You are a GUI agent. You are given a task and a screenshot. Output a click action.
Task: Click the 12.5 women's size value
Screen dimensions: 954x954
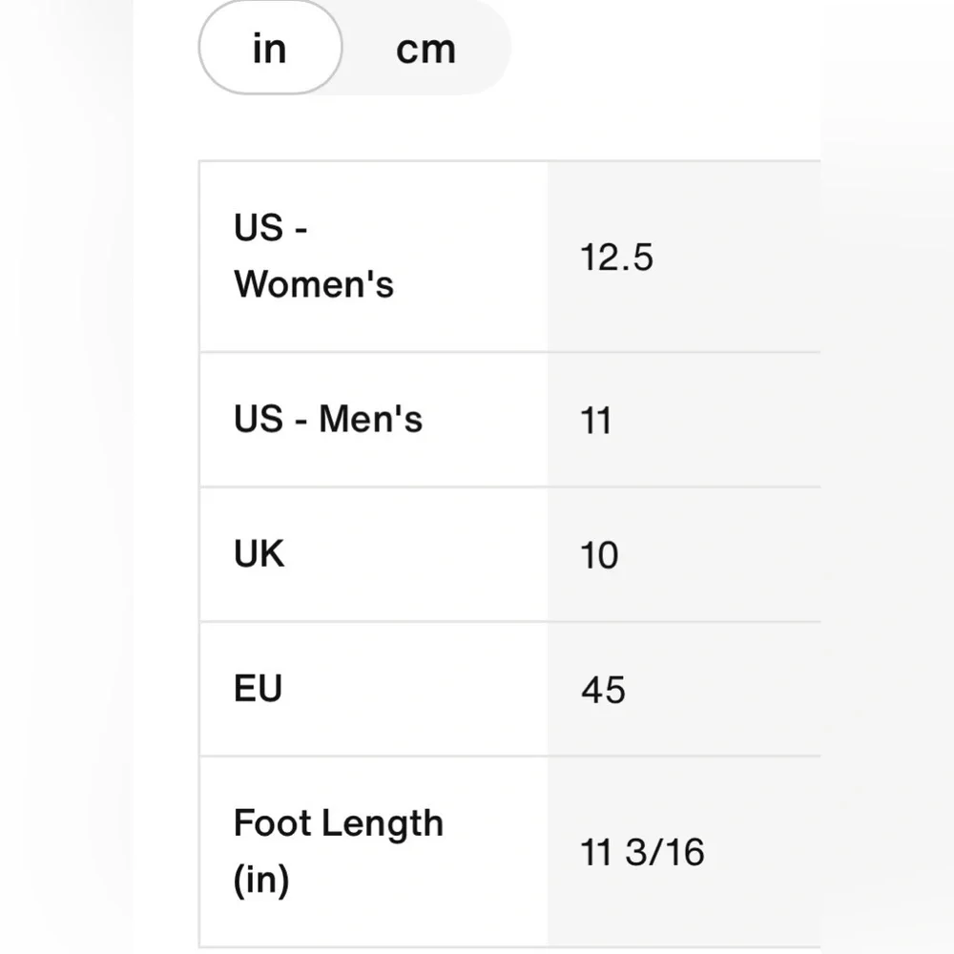(x=617, y=258)
